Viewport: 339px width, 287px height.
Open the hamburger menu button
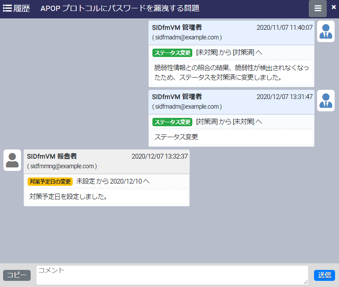click(318, 8)
